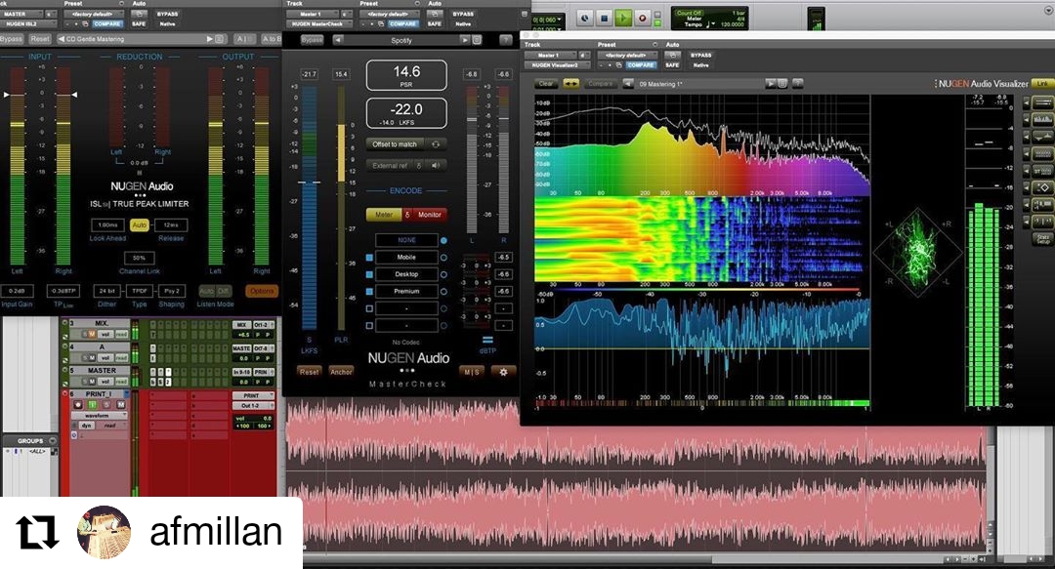Click BYPASS in the NUGEN MasterCheck plugin header

click(x=463, y=14)
